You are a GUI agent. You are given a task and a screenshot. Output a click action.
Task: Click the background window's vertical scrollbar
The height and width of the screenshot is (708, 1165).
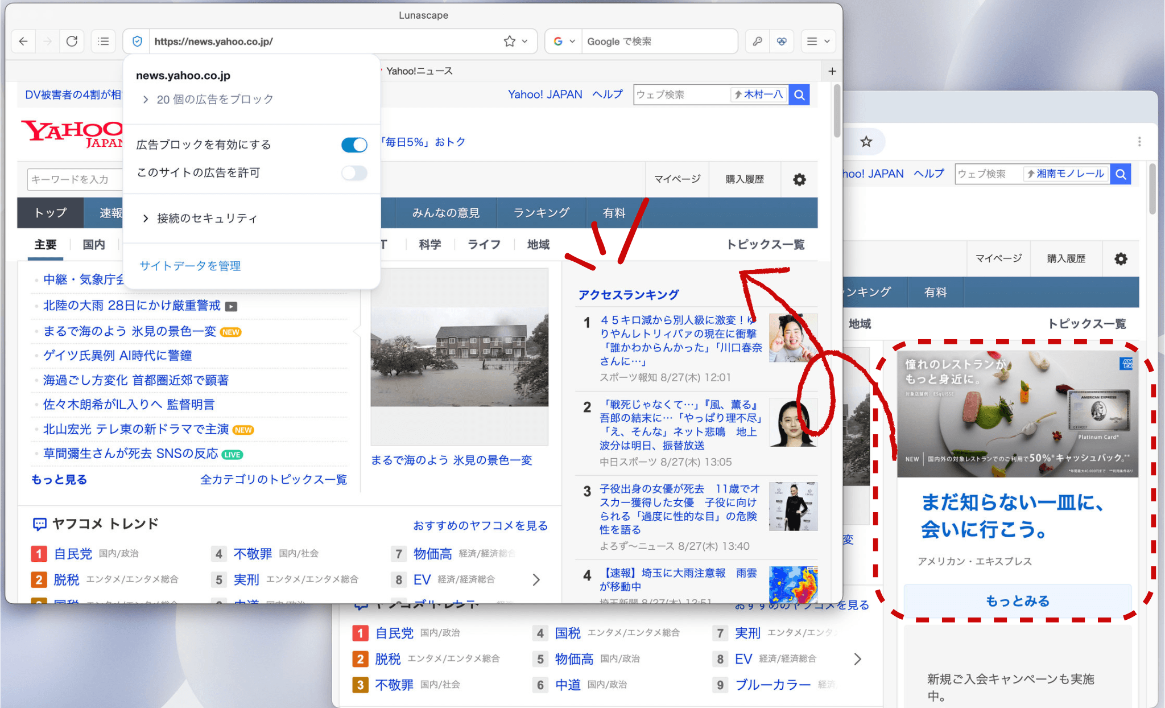1152,188
